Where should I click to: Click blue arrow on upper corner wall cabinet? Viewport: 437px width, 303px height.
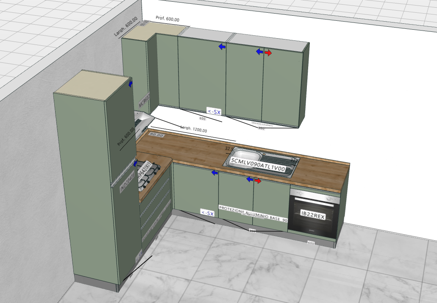(x=222, y=47)
